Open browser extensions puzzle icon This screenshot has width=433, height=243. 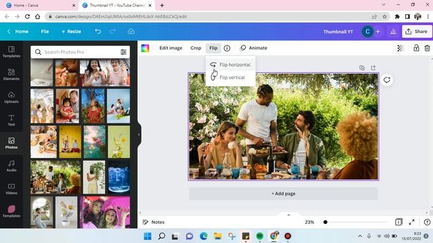pyautogui.click(x=397, y=16)
